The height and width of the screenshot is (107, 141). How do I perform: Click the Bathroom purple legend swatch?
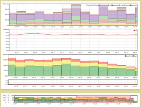coord(112,5)
